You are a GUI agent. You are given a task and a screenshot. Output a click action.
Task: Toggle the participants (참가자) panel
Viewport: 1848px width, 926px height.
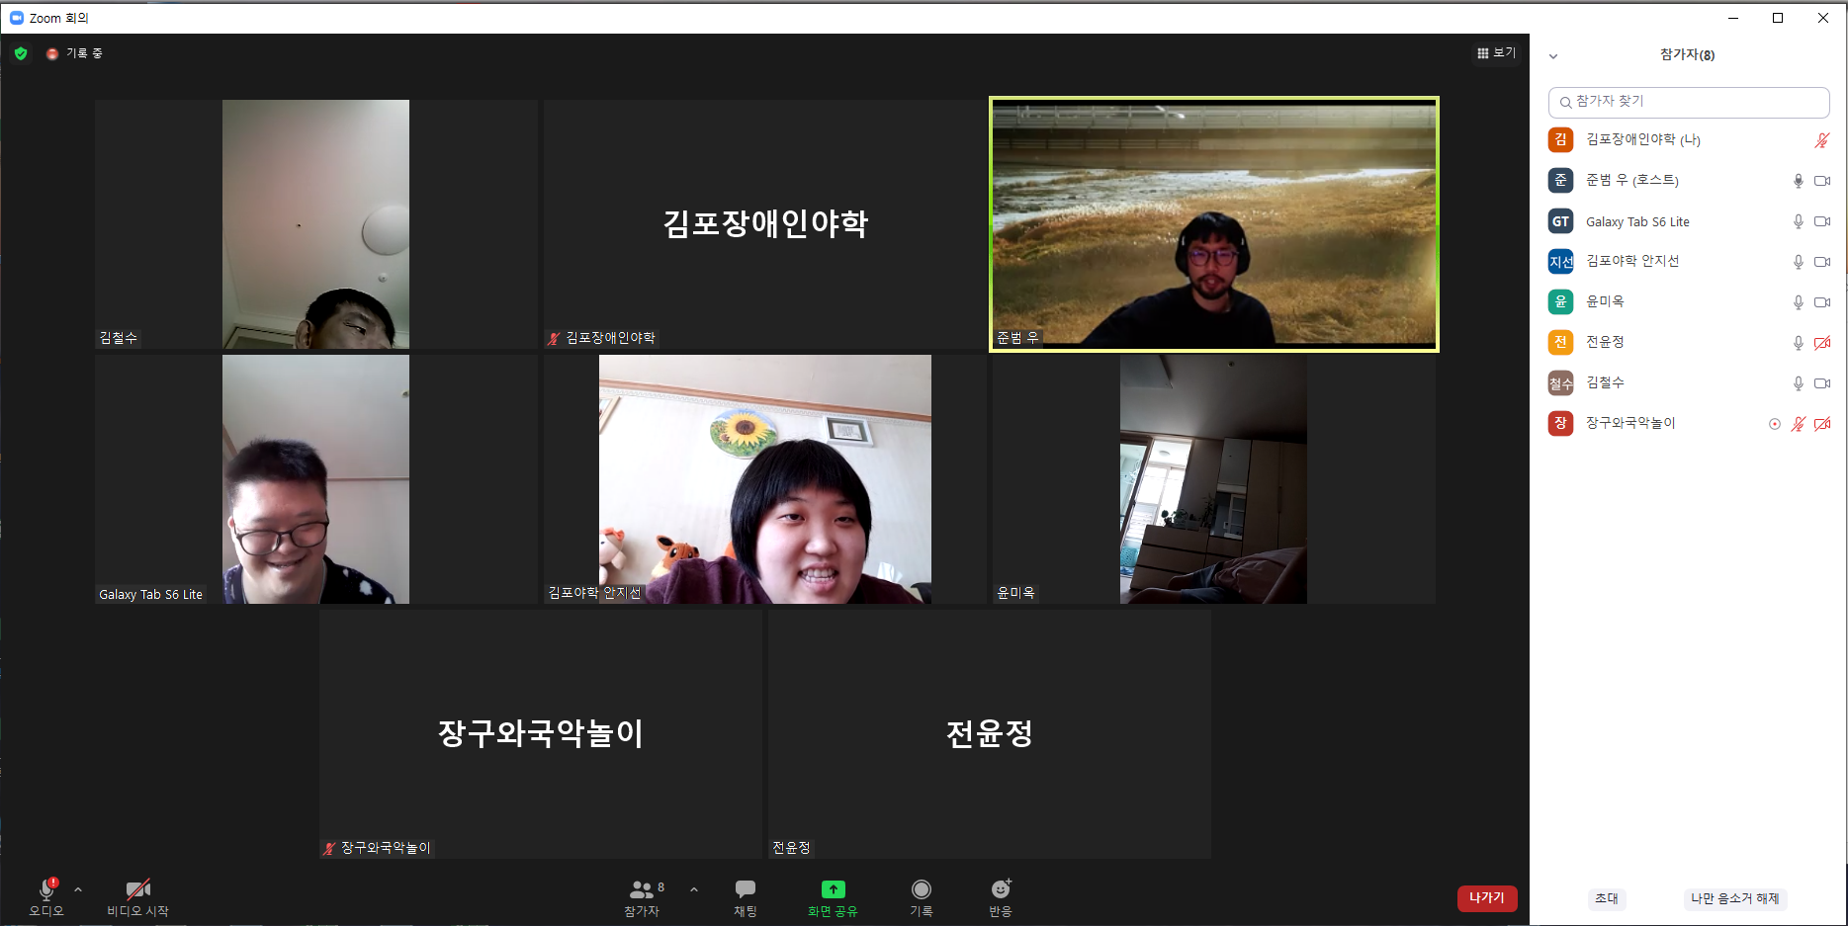(x=644, y=897)
